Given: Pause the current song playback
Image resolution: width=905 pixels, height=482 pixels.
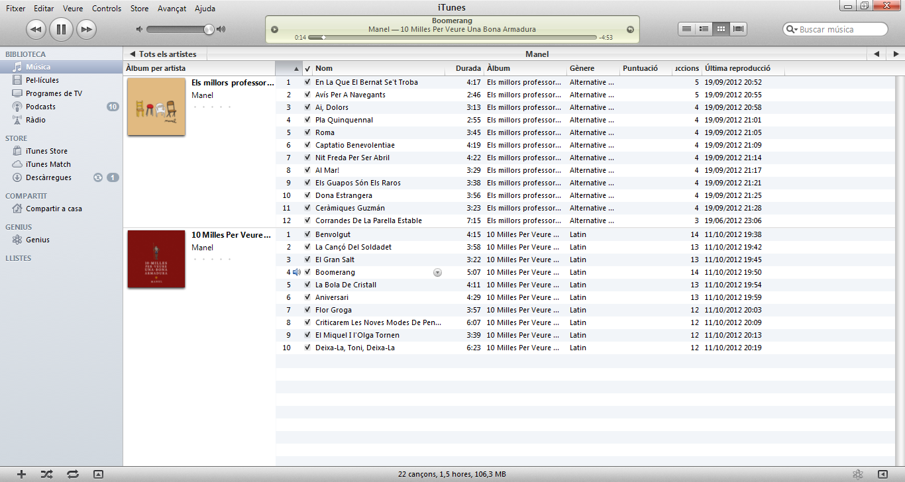Looking at the screenshot, I should tap(61, 29).
